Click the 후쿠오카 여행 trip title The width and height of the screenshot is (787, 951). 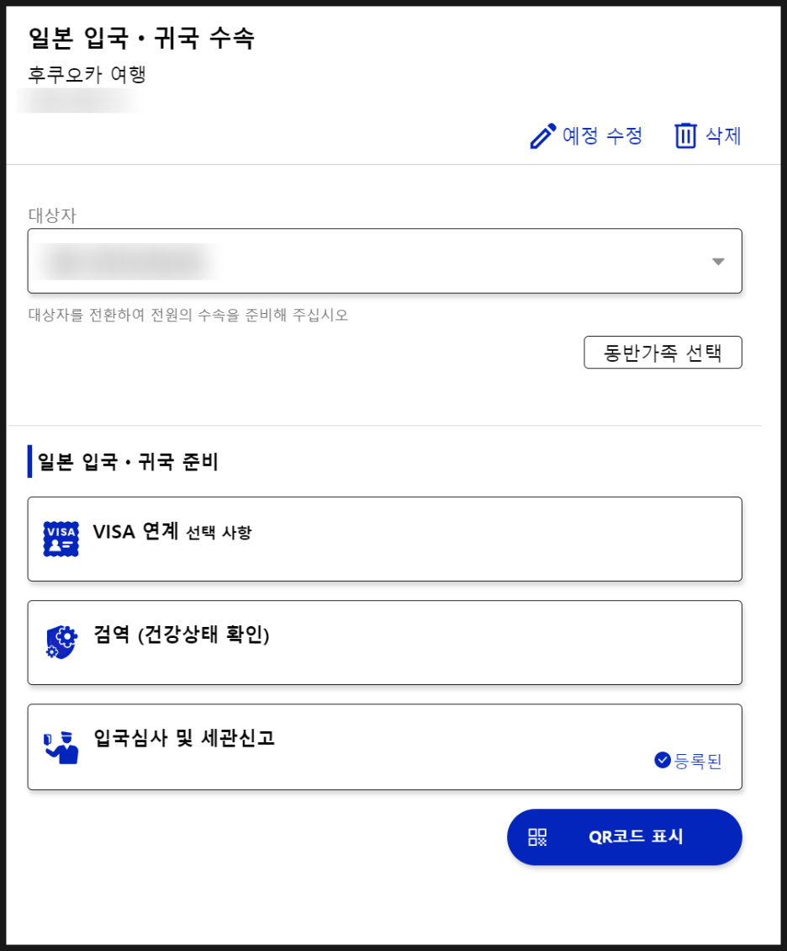tap(58, 72)
